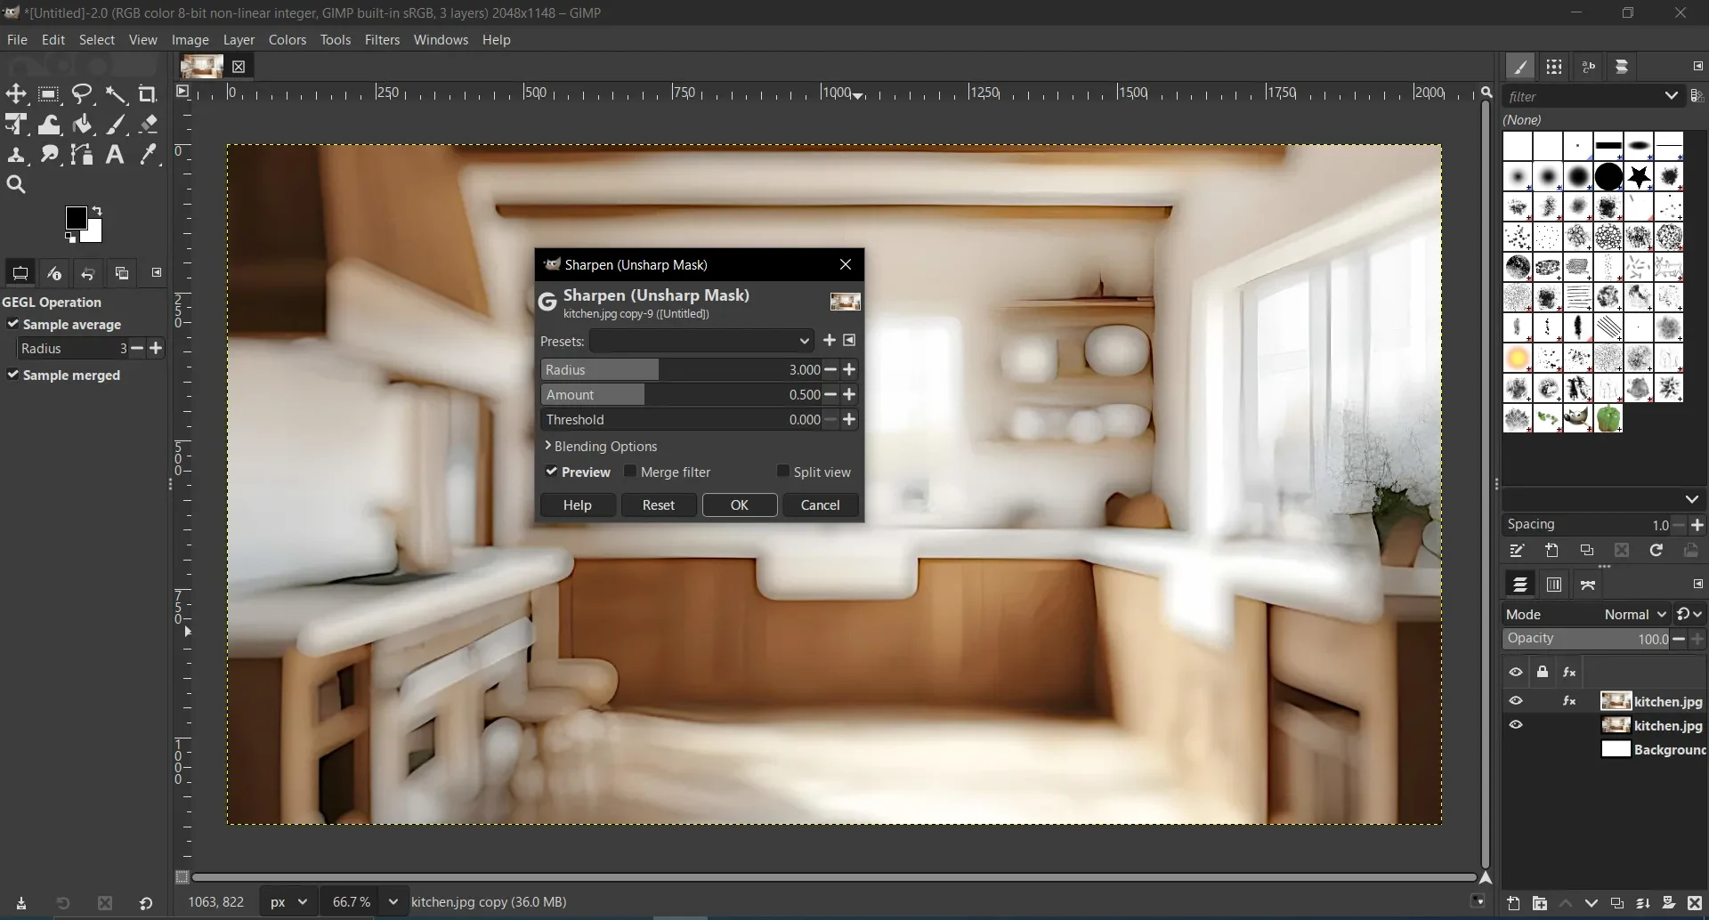This screenshot has width=1709, height=920.
Task: Click Help in Sharpen dialog
Action: coord(578,505)
